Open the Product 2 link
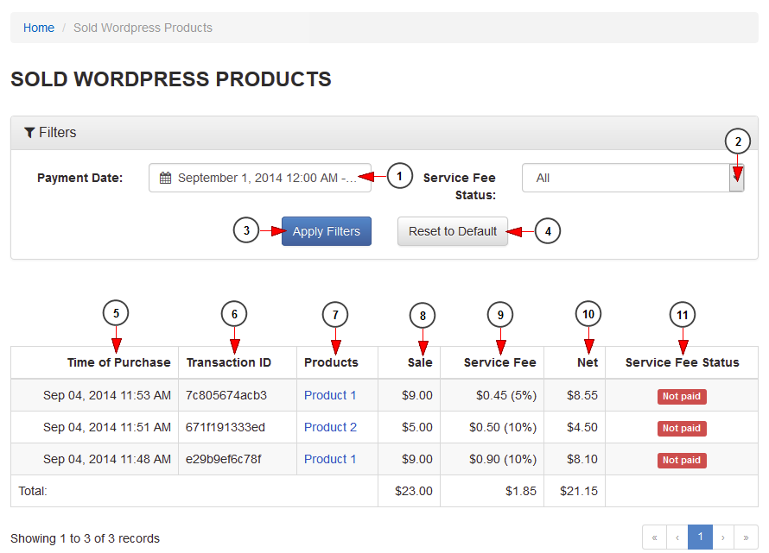Screen dimensions: 769x553 tap(330, 427)
